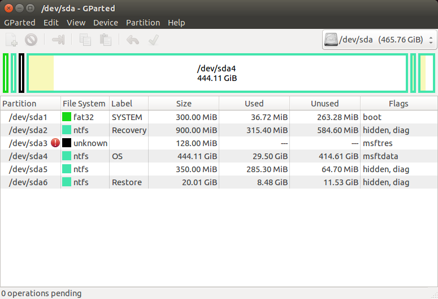Open the Device menu
Image resolution: width=438 pixels, height=299 pixels.
pyautogui.click(x=106, y=23)
